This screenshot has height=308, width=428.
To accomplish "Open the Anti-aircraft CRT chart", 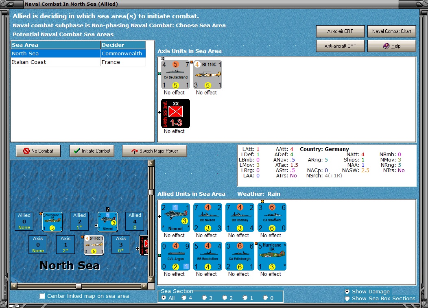I will coord(341,46).
